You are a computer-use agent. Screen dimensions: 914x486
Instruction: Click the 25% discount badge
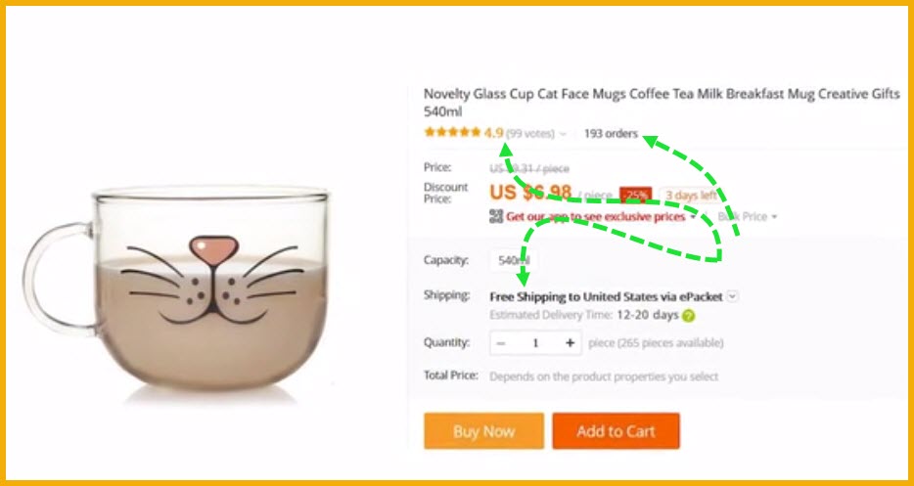coord(635,196)
